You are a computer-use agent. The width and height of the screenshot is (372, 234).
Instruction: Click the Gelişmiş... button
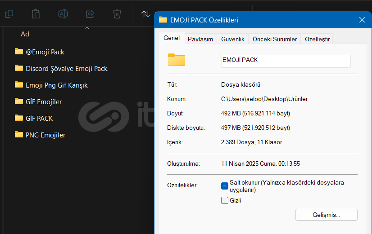(326, 215)
